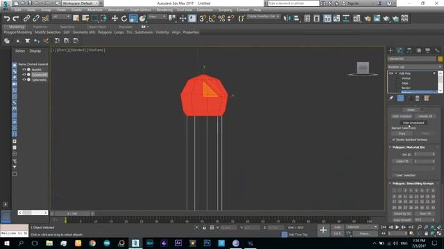The height and width of the screenshot is (249, 444).
Task: Open the Create Selection Set dropdown
Action: 263,17
